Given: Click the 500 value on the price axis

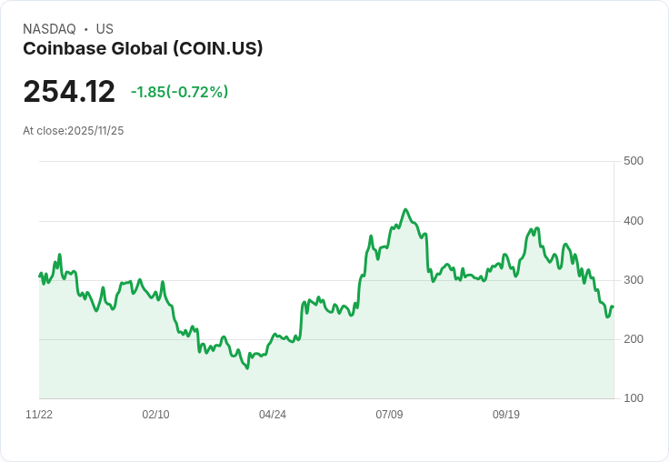Looking at the screenshot, I should 634,162.
